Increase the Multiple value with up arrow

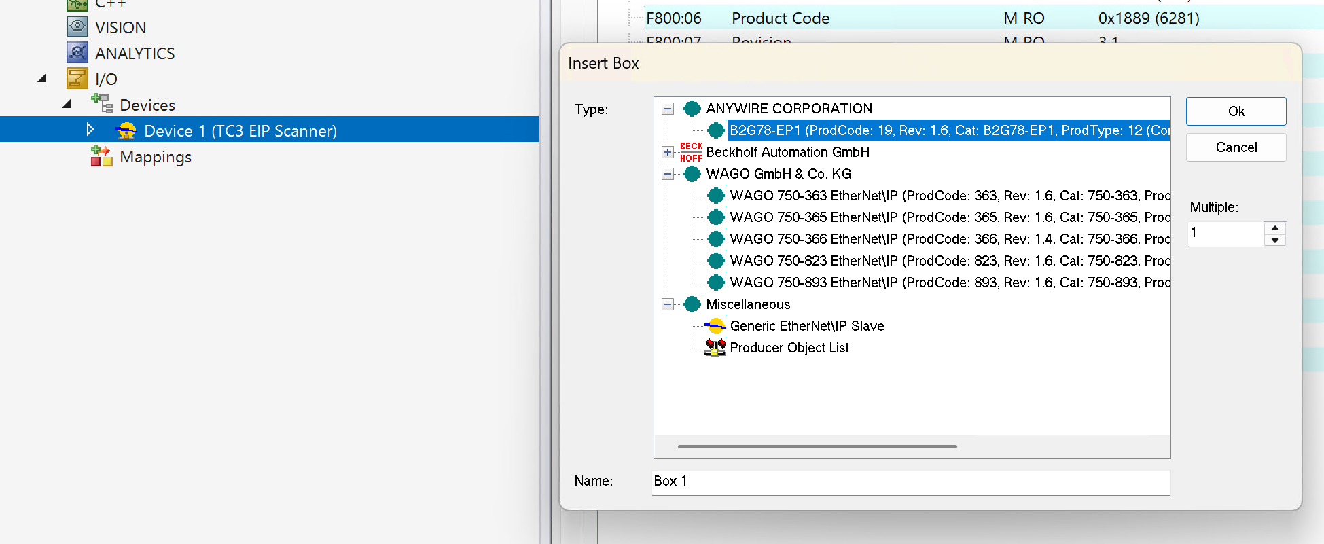pyautogui.click(x=1275, y=228)
